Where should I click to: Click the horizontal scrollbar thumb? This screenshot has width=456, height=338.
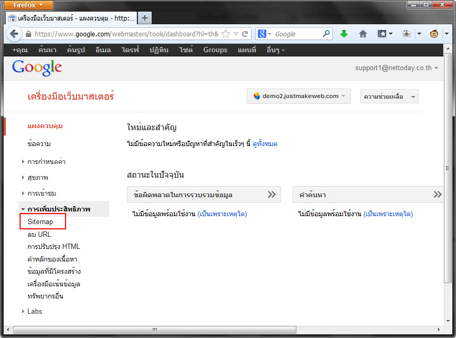155,330
